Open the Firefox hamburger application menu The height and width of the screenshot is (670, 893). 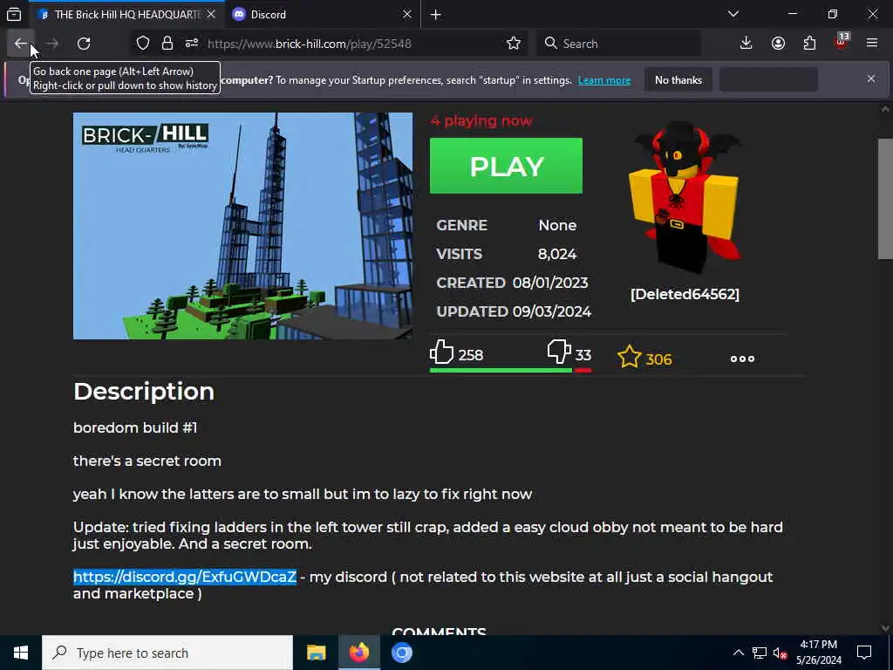click(872, 44)
